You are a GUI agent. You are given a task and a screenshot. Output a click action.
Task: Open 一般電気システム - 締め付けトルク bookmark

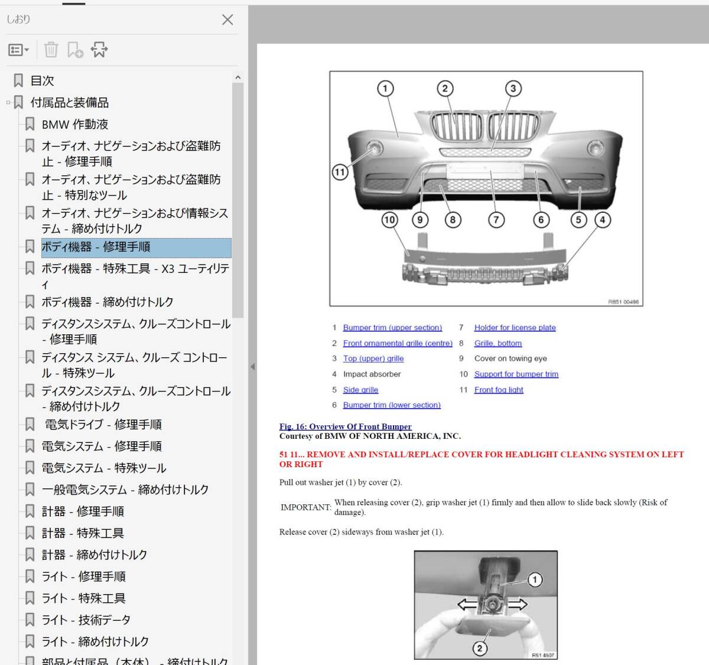[x=125, y=490]
